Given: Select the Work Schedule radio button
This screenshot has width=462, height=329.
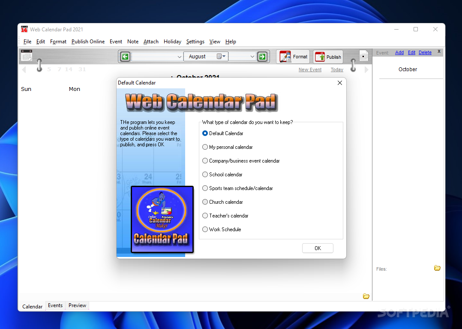Looking at the screenshot, I should point(222,229).
